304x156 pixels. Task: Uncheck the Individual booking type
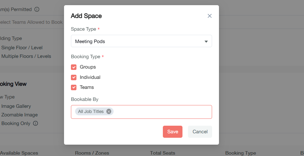click(74, 77)
